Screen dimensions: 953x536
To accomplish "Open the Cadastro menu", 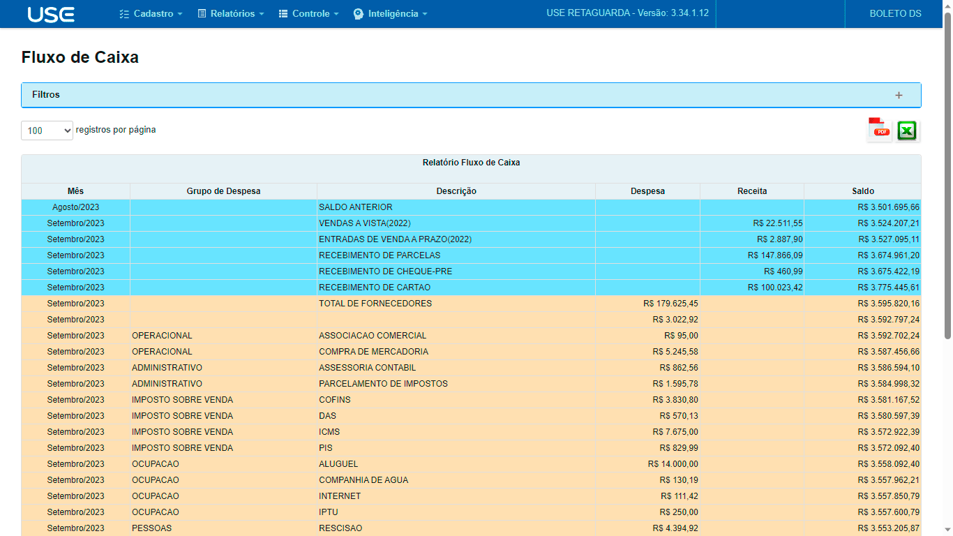I will [x=151, y=14].
